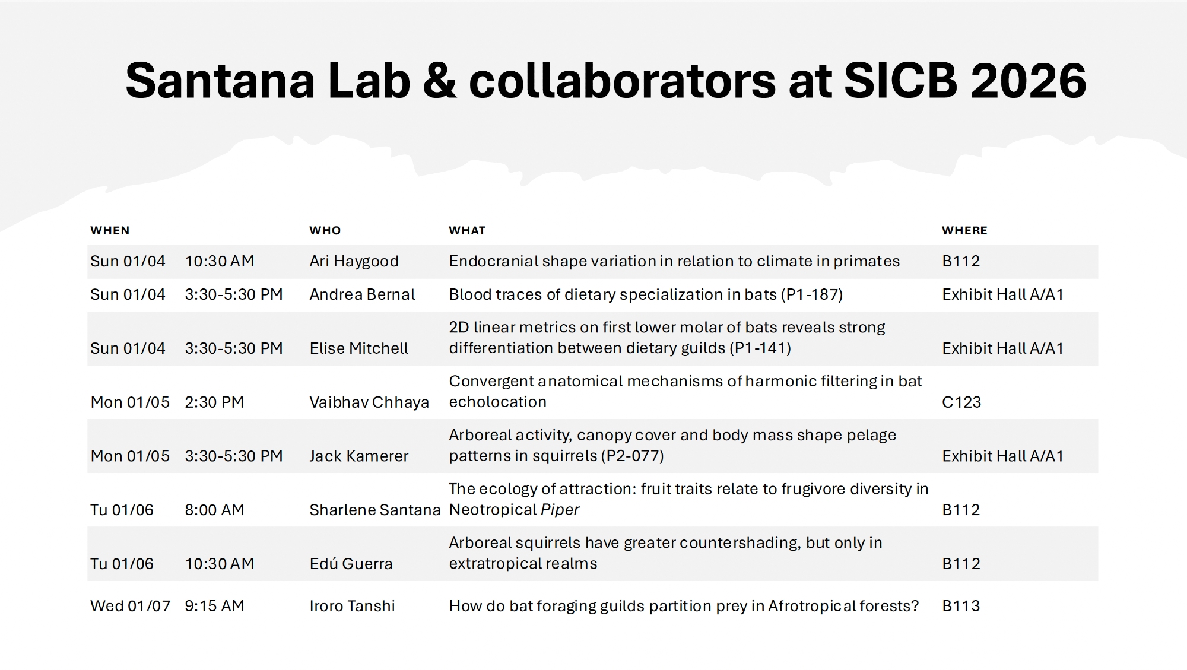Image resolution: width=1187 pixels, height=670 pixels.
Task: Select Iroro Tanshi in the last row
Action: (x=352, y=606)
